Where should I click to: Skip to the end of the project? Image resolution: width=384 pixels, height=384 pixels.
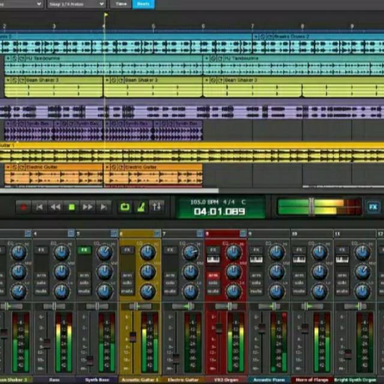pos(103,207)
